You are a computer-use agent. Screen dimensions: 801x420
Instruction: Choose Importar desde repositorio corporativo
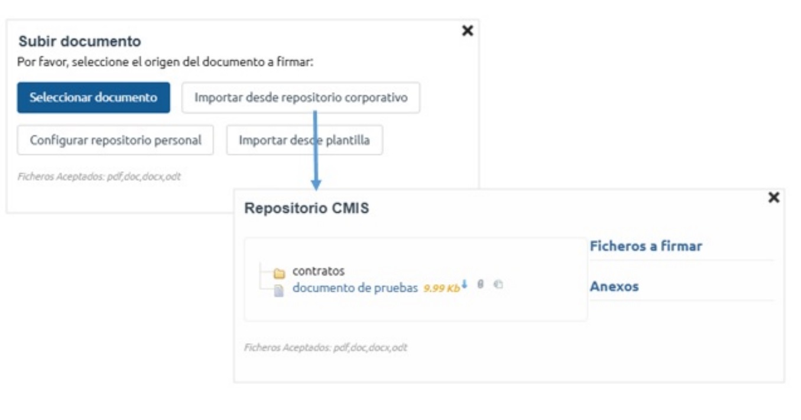click(x=301, y=97)
